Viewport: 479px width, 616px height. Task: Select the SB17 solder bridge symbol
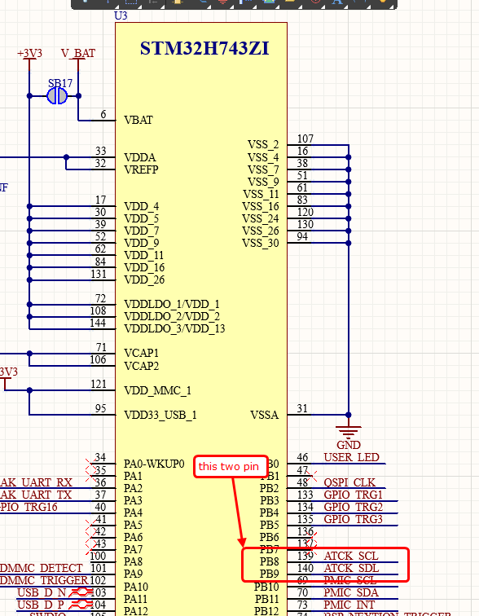pos(57,96)
